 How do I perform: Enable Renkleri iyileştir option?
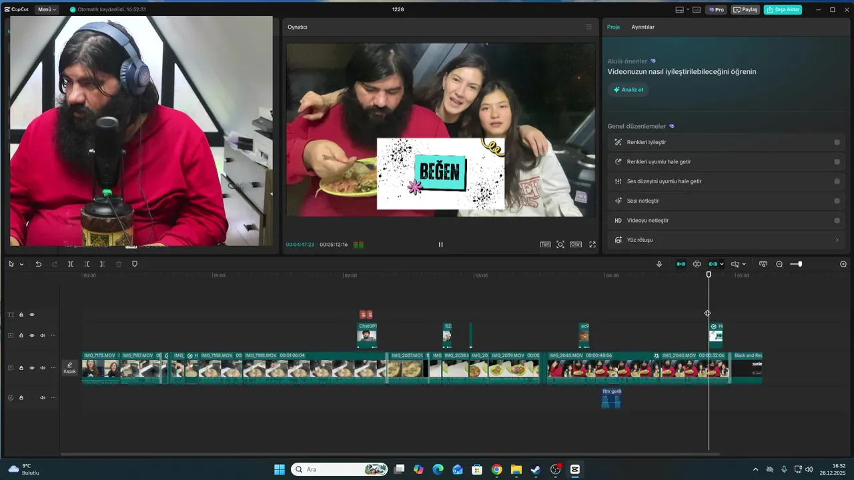point(837,142)
